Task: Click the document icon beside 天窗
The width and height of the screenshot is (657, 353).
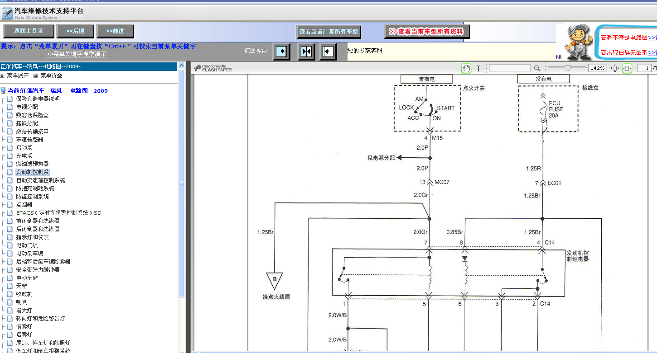Action: coord(10,286)
